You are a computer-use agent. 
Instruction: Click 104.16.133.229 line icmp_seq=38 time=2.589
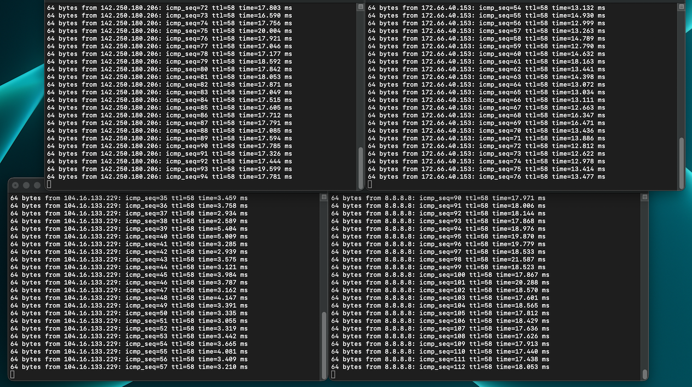coord(129,221)
